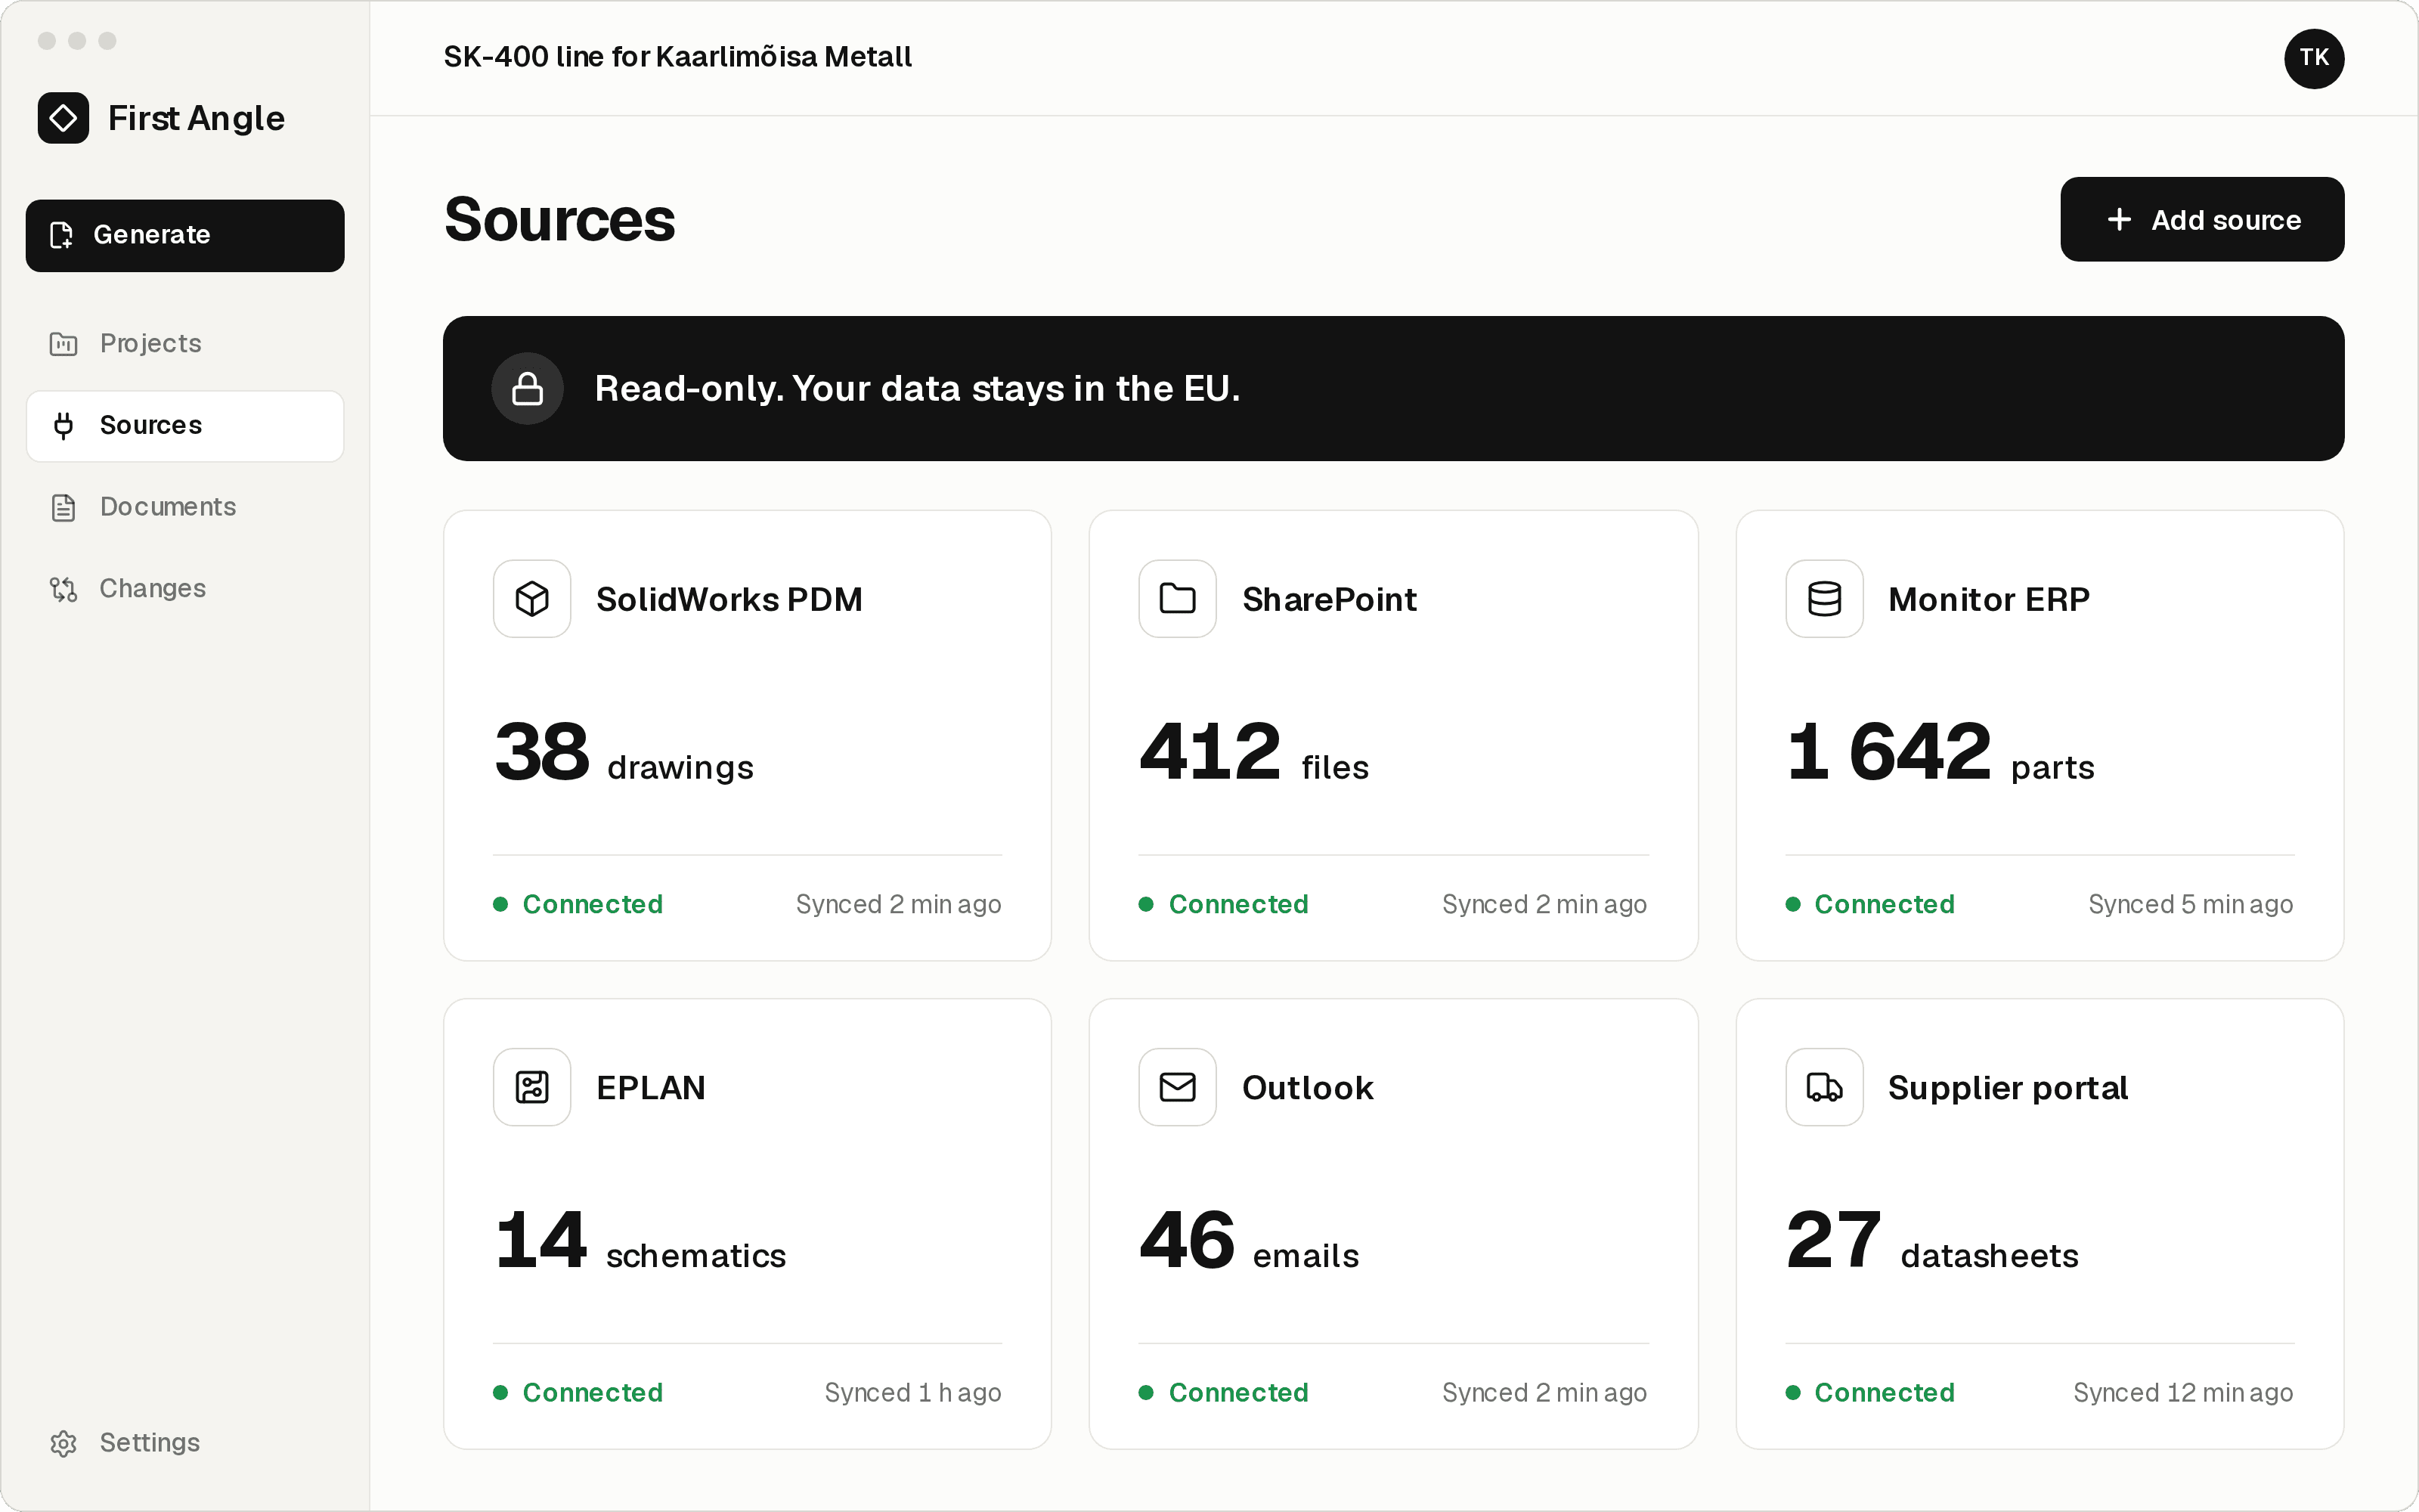
Task: Select Sources in the sidebar
Action: coord(185,426)
